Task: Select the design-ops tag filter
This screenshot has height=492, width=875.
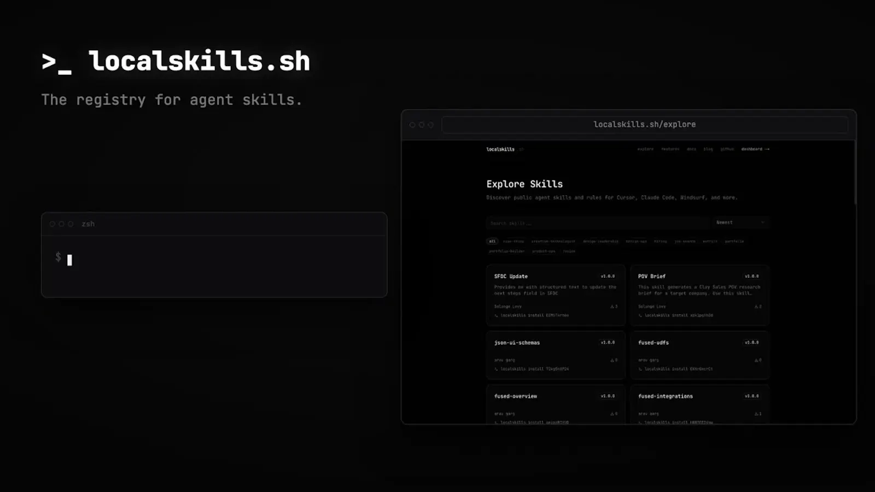Action: [636, 241]
